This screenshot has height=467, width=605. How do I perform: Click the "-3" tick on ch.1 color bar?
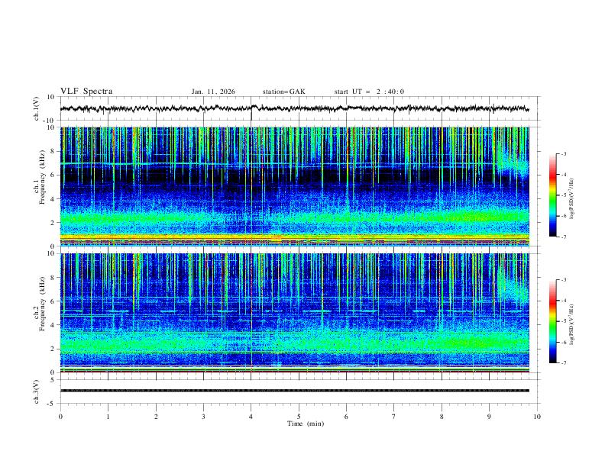click(x=563, y=153)
